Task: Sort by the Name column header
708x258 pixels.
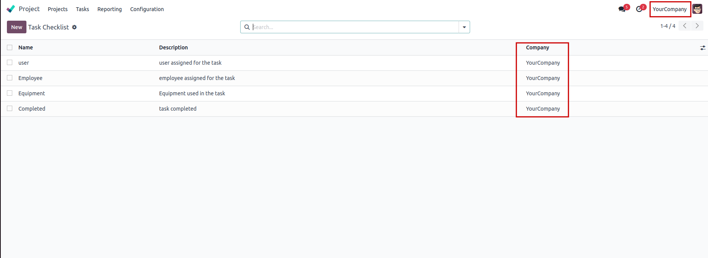Action: 26,47
